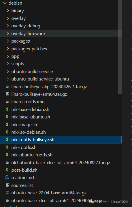Click shell icon of mk-image.sh

click(x=7, y=124)
